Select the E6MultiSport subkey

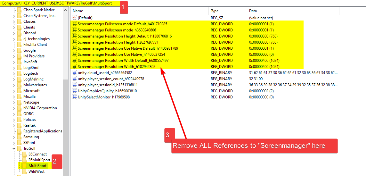[39, 160]
